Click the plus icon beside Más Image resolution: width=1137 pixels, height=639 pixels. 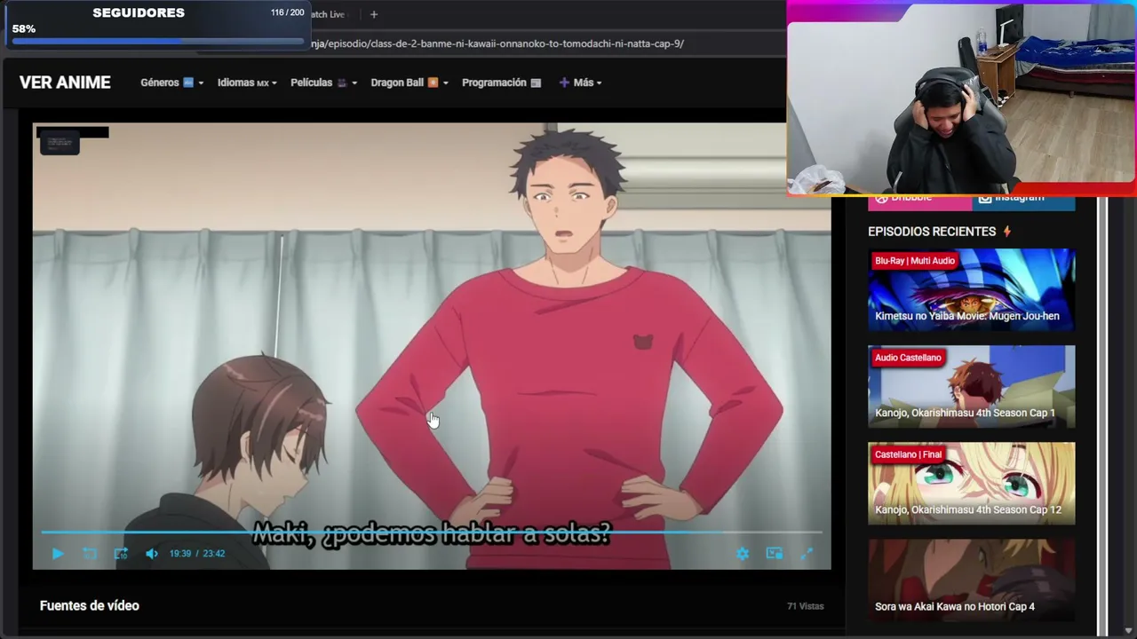[564, 83]
